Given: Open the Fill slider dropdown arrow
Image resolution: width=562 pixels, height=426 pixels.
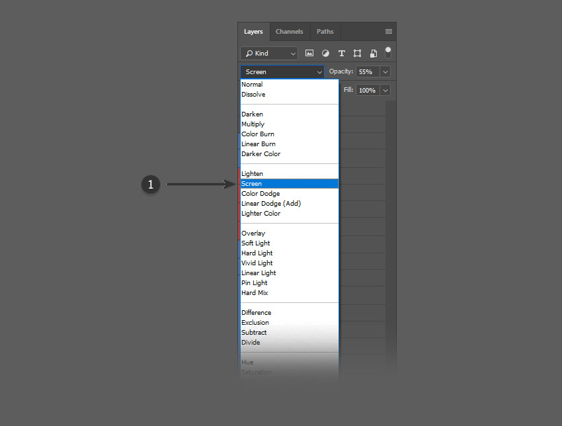Looking at the screenshot, I should click(x=385, y=91).
